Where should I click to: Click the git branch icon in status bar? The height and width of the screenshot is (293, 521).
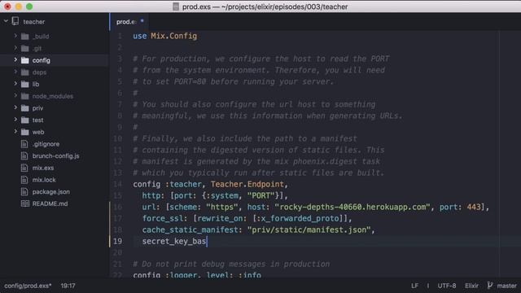(490, 286)
